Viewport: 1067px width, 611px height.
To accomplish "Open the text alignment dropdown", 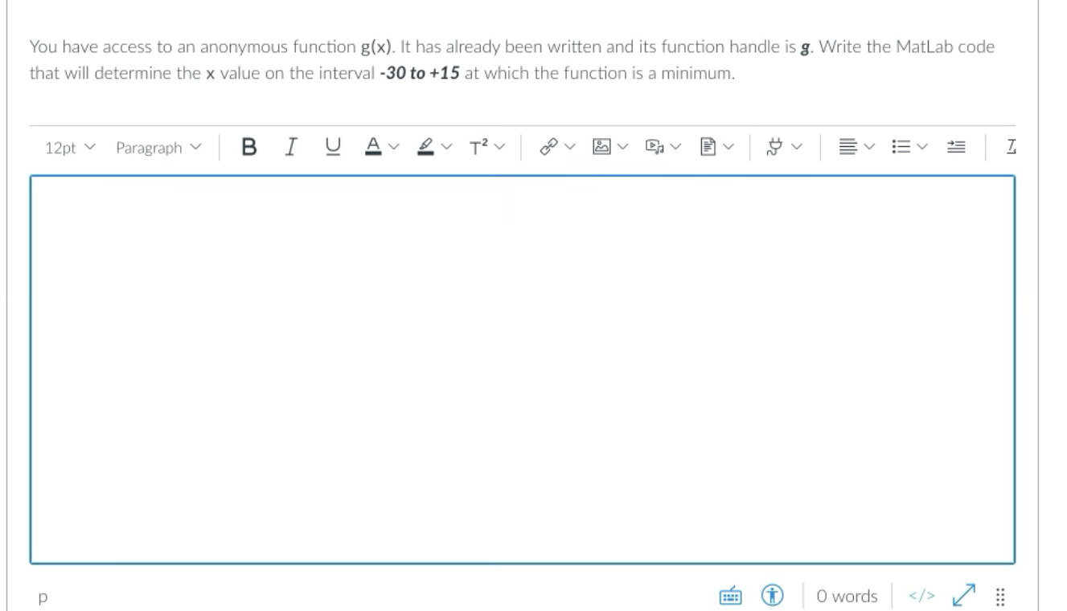I will [x=850, y=146].
